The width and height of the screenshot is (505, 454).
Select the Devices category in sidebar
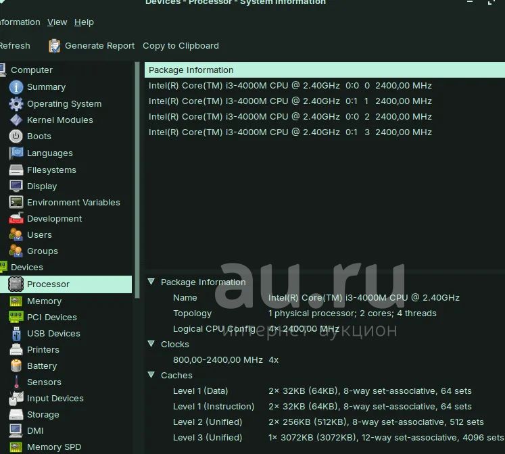point(27,267)
